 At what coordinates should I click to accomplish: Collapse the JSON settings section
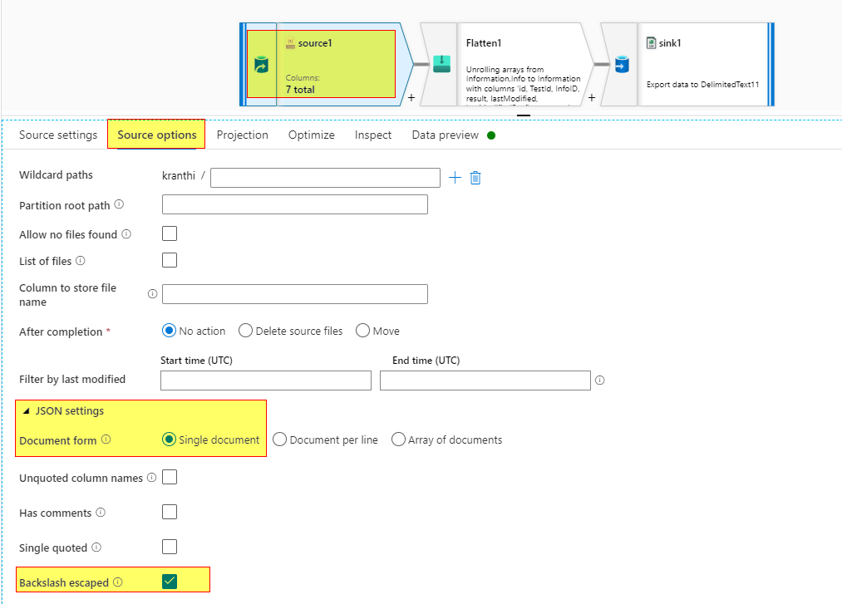point(26,410)
